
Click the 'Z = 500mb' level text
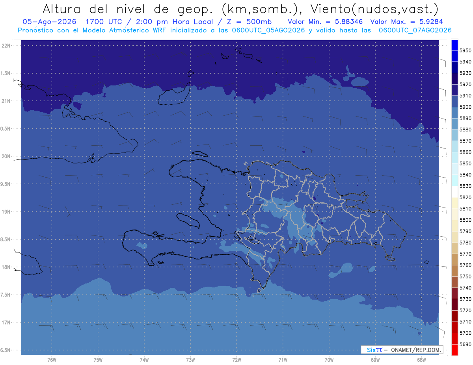click(248, 22)
